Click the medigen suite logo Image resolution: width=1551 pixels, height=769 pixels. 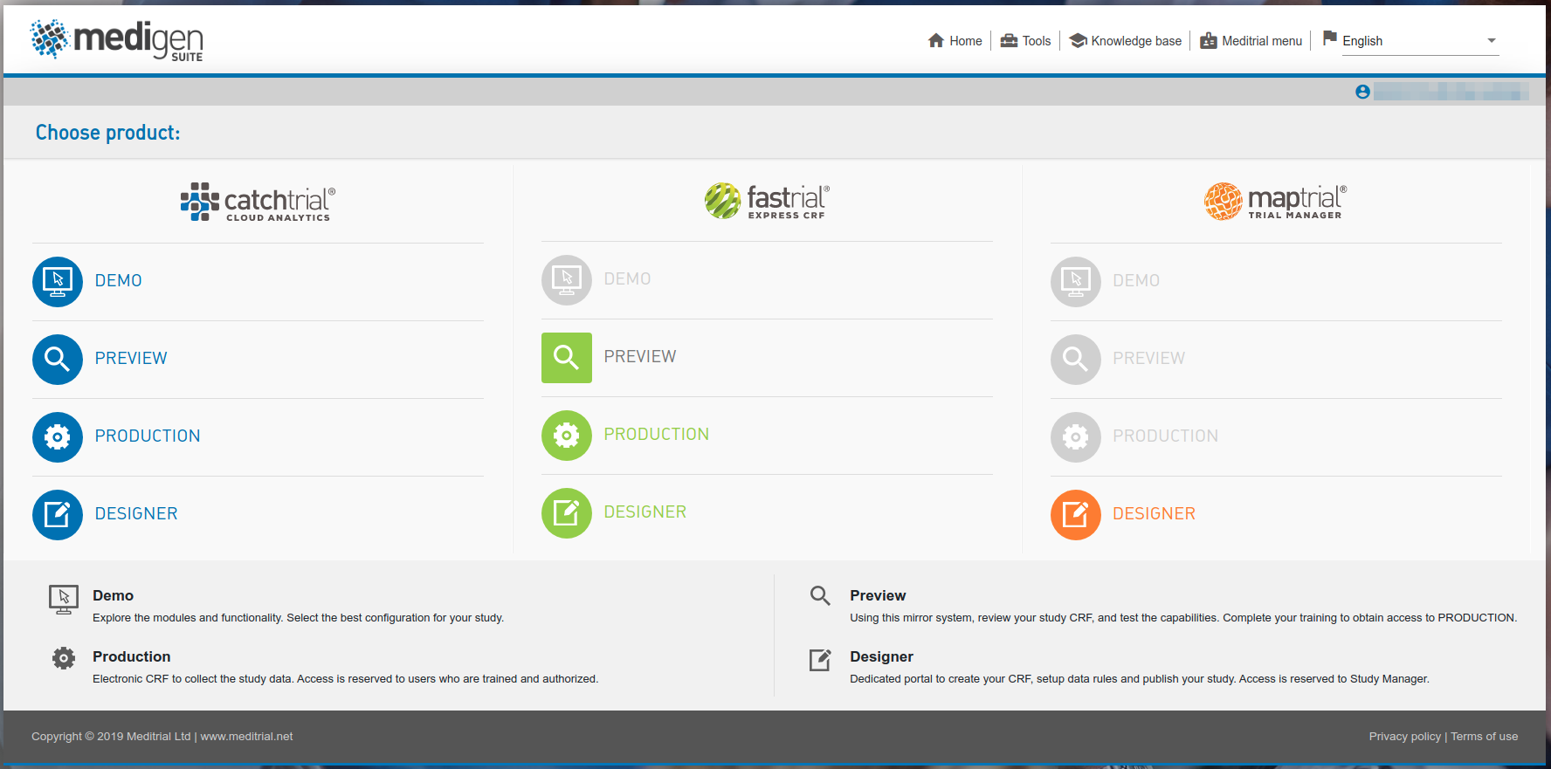pos(116,40)
